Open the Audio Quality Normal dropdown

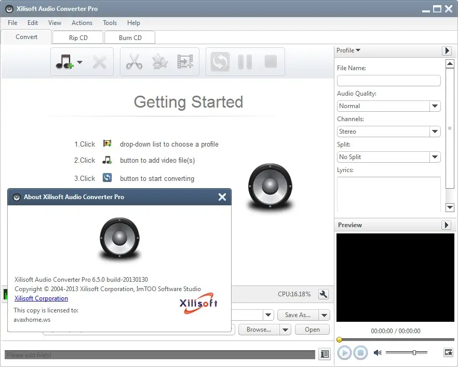pos(388,106)
